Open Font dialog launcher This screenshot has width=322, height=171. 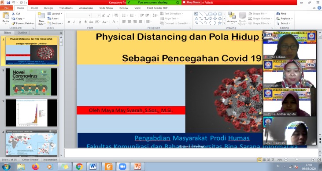click(x=118, y=28)
